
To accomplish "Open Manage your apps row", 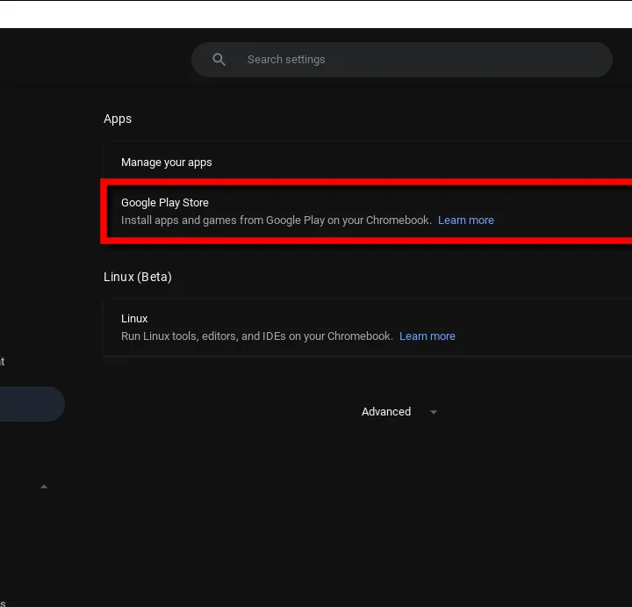I will 368,163.
